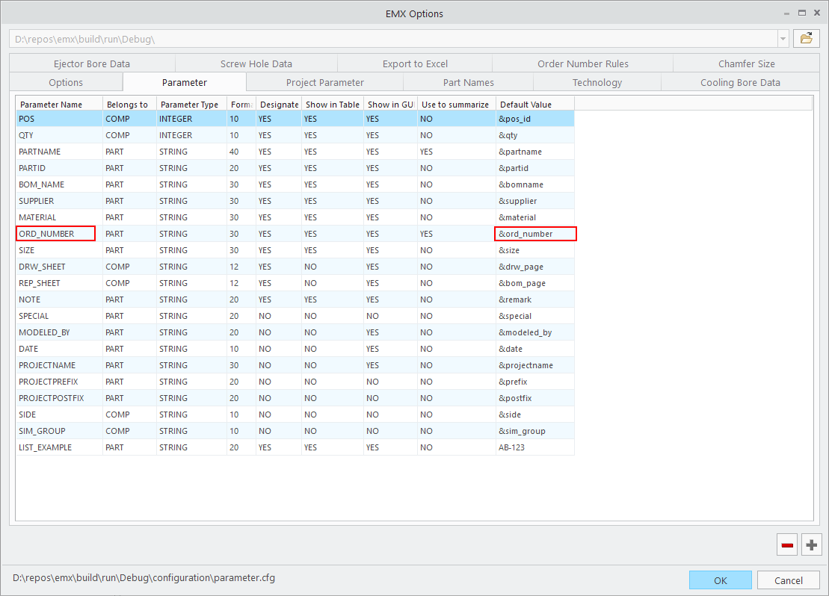Switch to the Technology tab
829x596 pixels.
point(597,82)
